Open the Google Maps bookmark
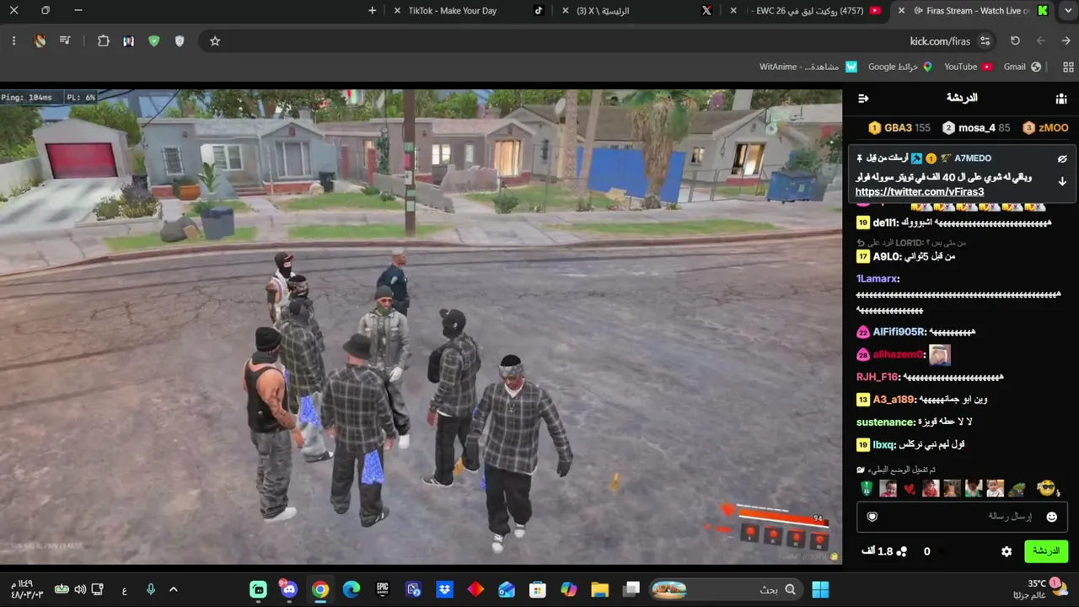 tap(899, 67)
